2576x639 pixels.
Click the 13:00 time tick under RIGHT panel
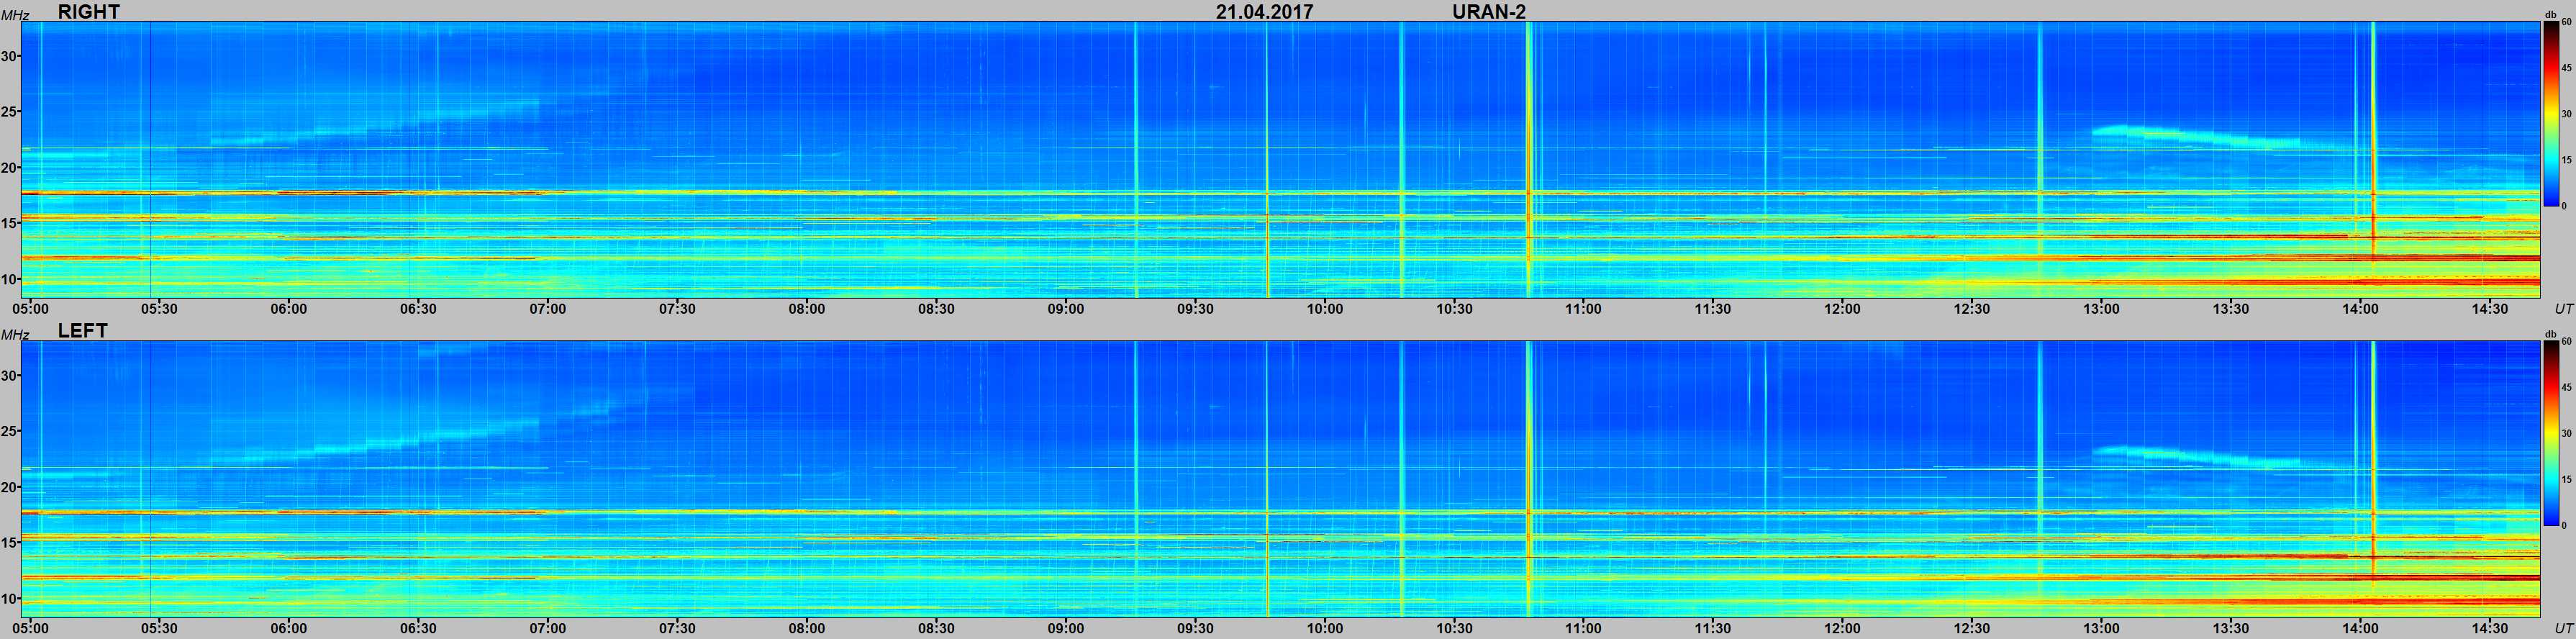2102,309
